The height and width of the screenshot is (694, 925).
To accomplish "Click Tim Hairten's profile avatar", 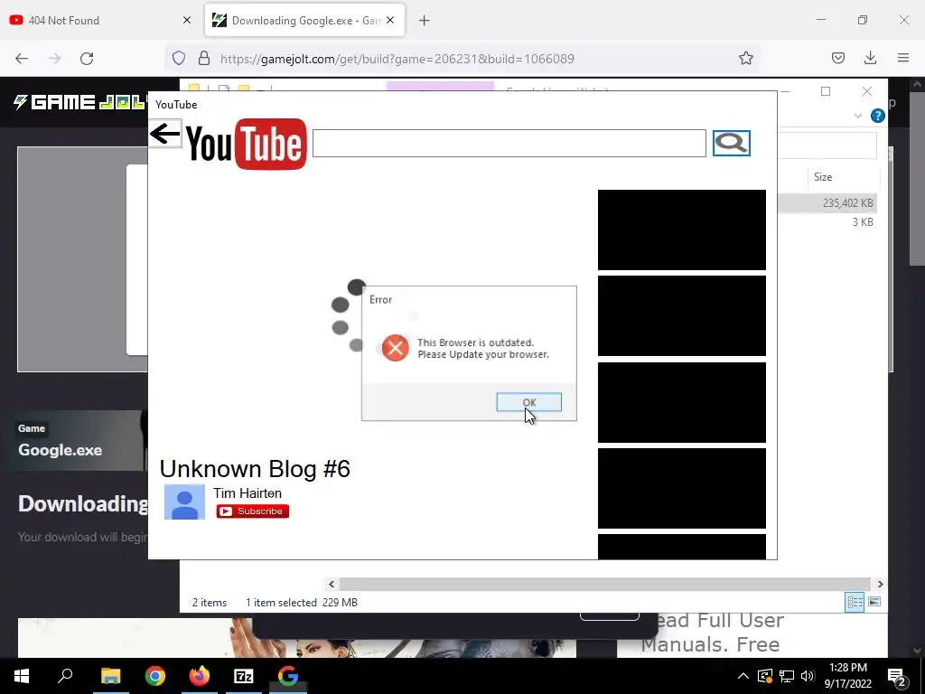I will click(x=184, y=502).
